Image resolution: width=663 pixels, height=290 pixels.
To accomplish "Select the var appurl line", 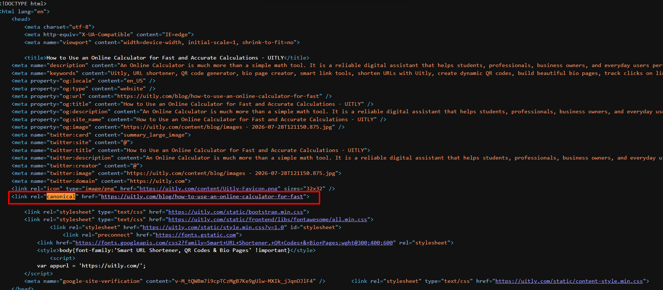I will pyautogui.click(x=91, y=266).
